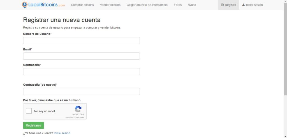Focus the Contraseña (de nuevo) field
287x138 pixels.
(x=82, y=91)
